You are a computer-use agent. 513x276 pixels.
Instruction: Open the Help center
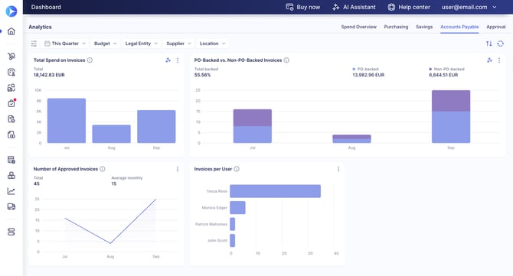click(409, 7)
